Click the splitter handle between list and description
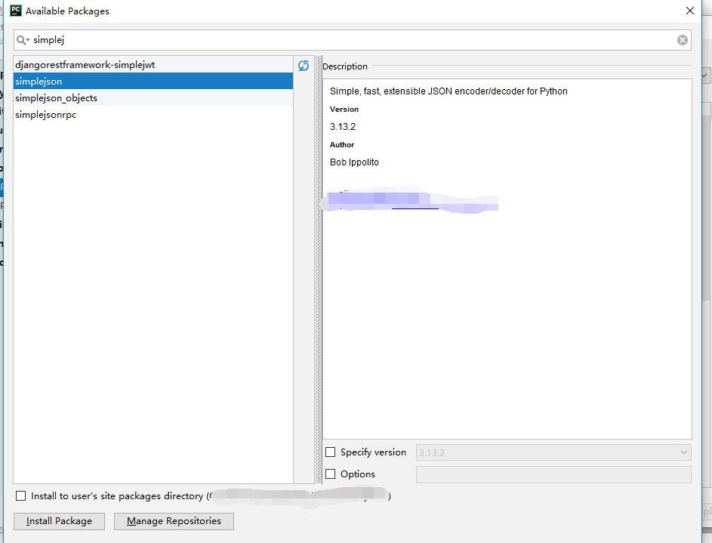The height and width of the screenshot is (543, 712). pyautogui.click(x=319, y=270)
